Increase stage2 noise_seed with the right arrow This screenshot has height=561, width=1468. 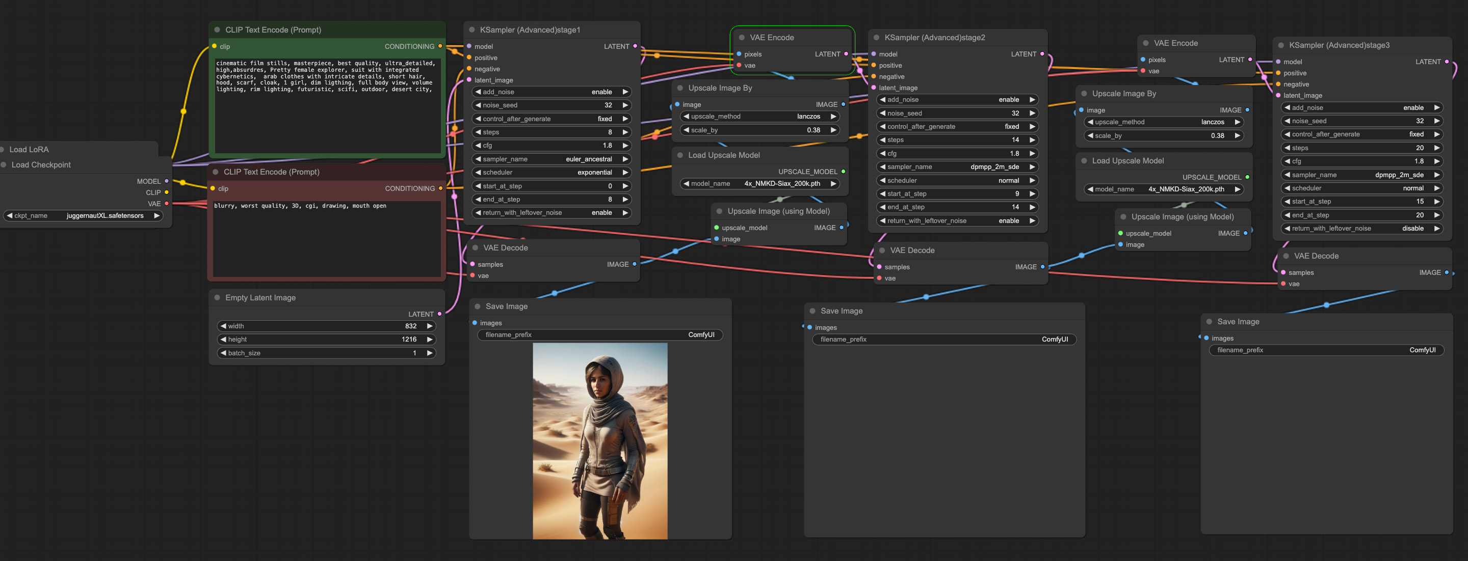[1032, 113]
